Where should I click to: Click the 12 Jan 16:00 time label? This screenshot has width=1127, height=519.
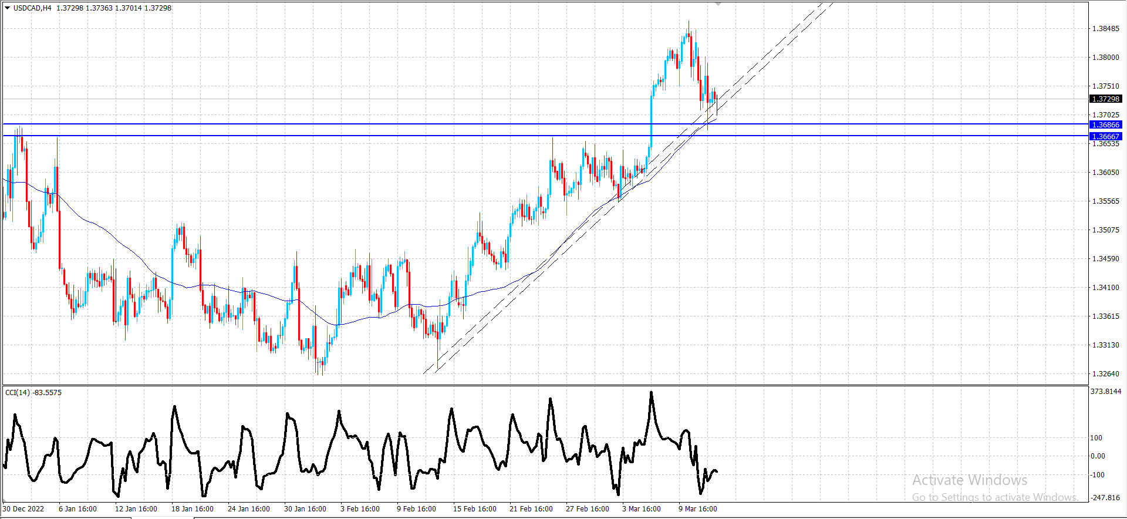136,509
